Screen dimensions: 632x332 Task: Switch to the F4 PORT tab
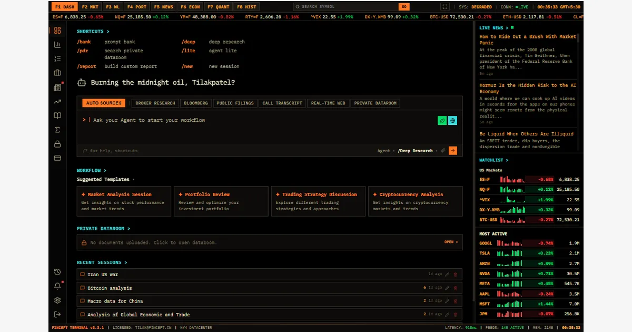pyautogui.click(x=137, y=7)
